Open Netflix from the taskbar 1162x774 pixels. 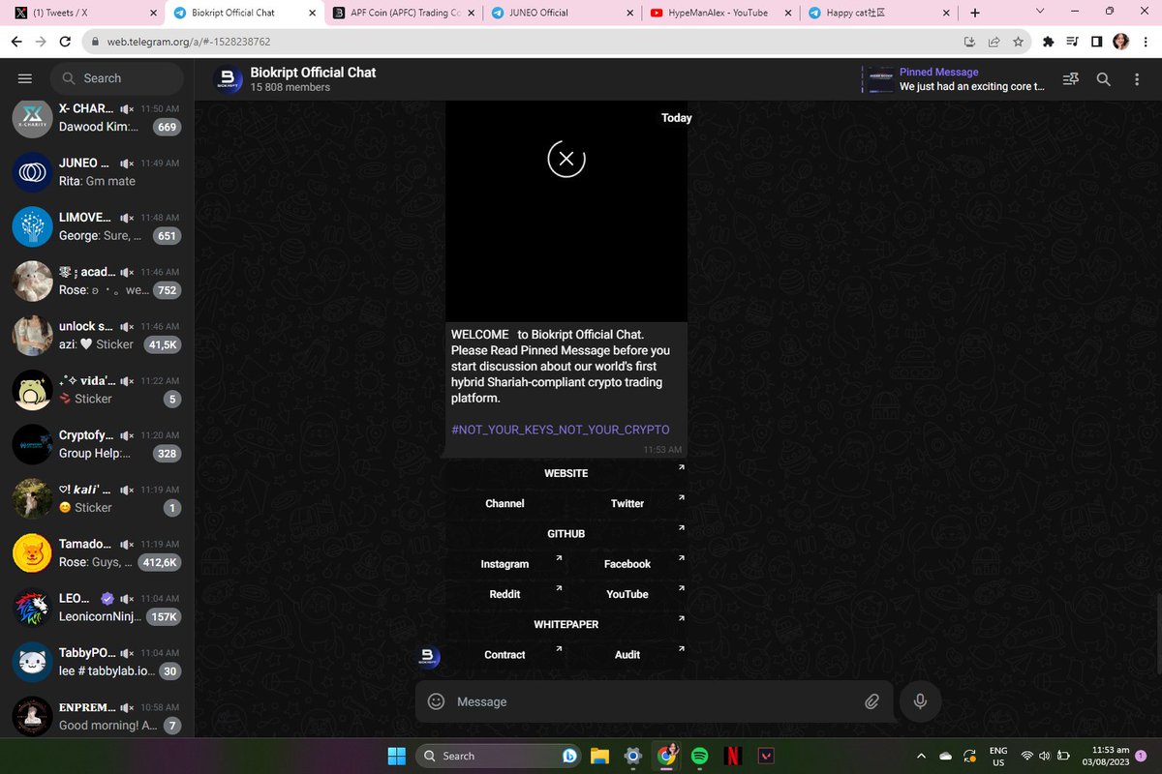[733, 756]
